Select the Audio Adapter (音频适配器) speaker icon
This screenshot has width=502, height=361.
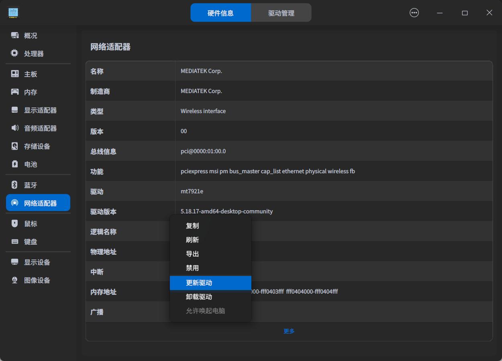(x=15, y=128)
